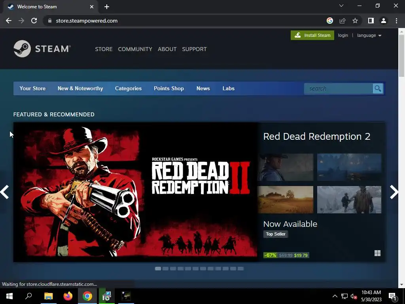Viewport: 405px width, 304px height.
Task: Open the Labs tab
Action: click(x=229, y=88)
